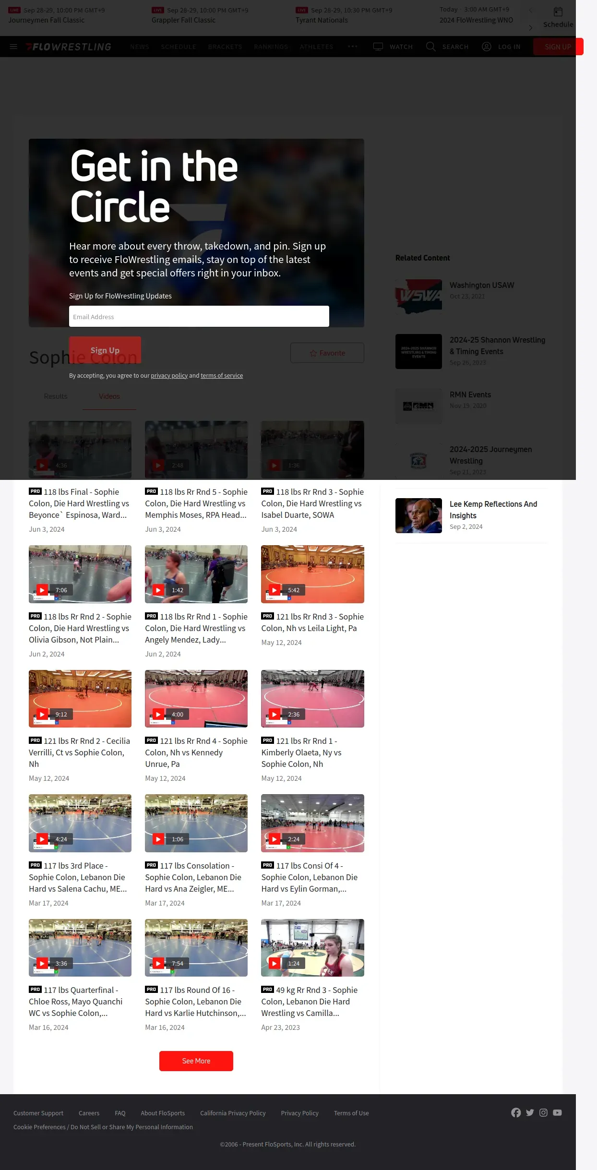Open the Brackets menu item
This screenshot has width=597, height=1170.
click(x=225, y=47)
